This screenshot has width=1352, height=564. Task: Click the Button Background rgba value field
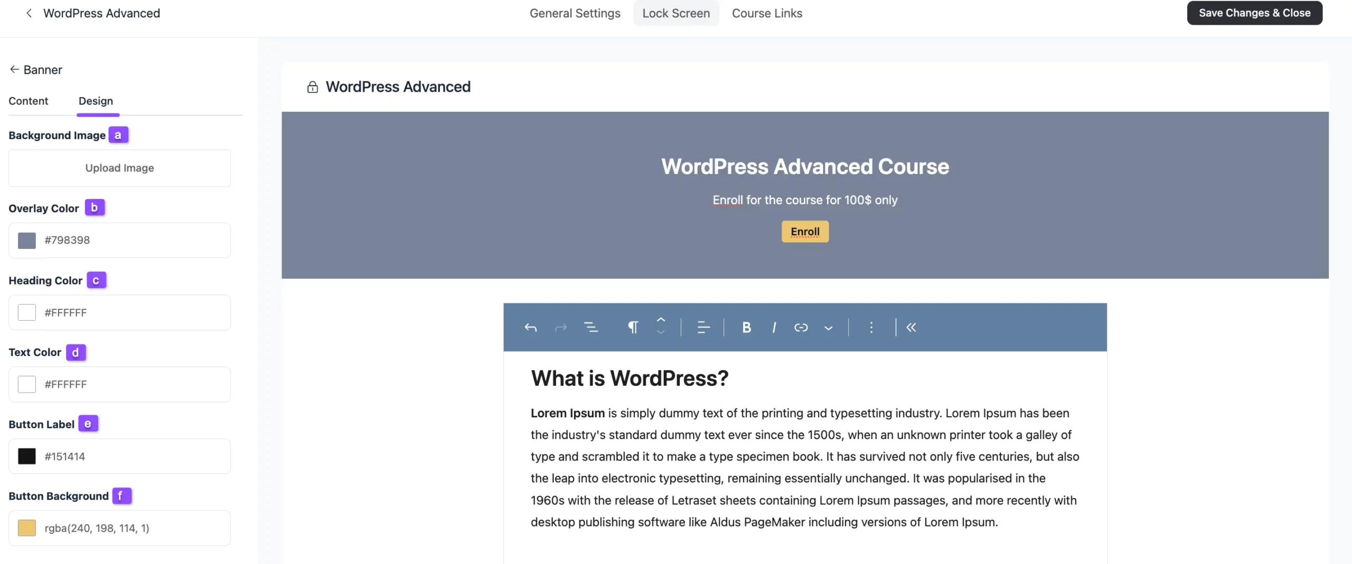click(120, 528)
